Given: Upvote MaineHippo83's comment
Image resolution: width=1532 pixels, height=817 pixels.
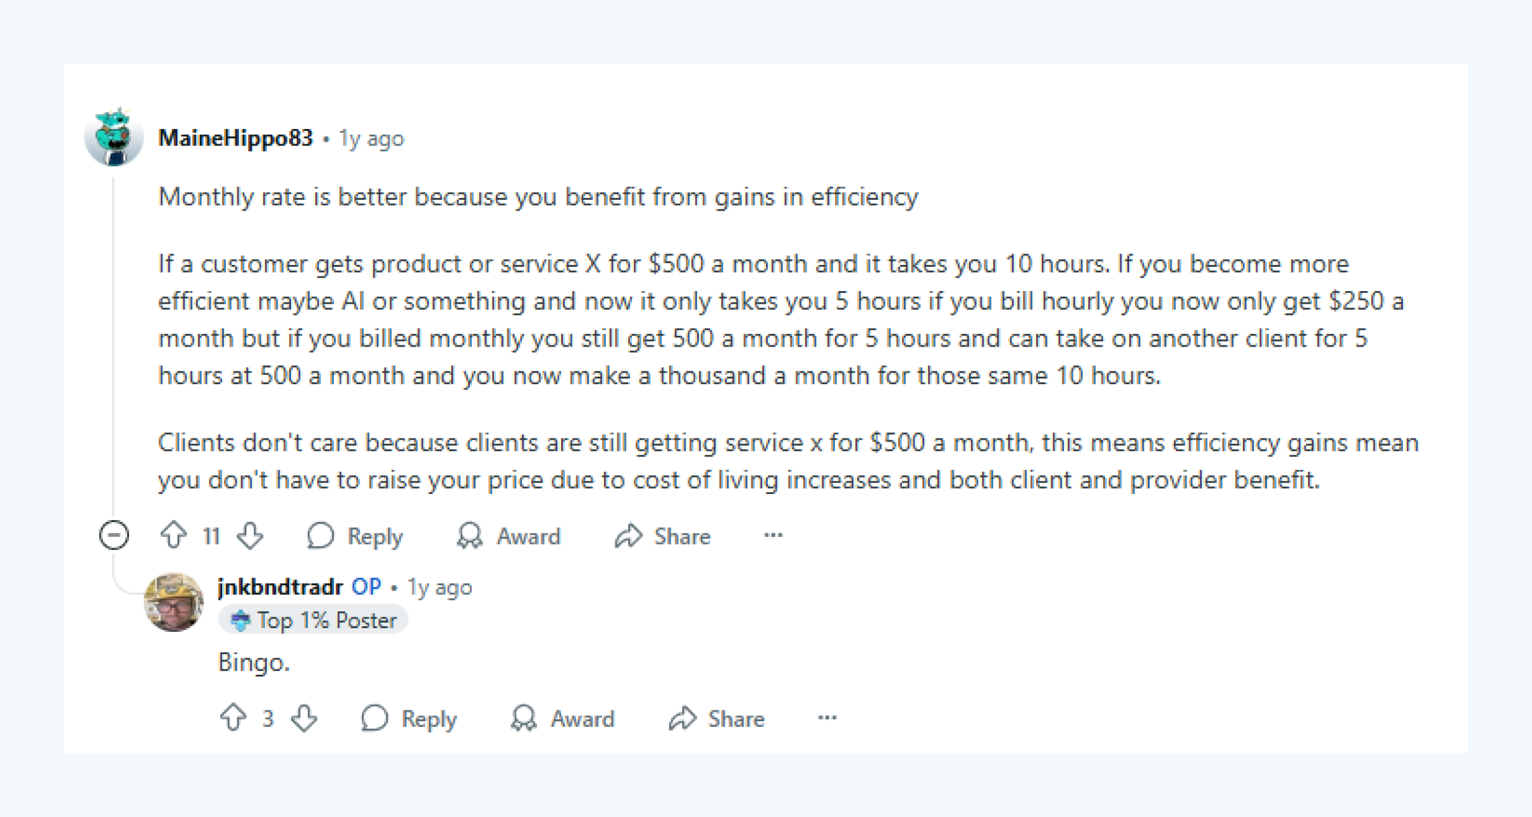Looking at the screenshot, I should [x=173, y=536].
